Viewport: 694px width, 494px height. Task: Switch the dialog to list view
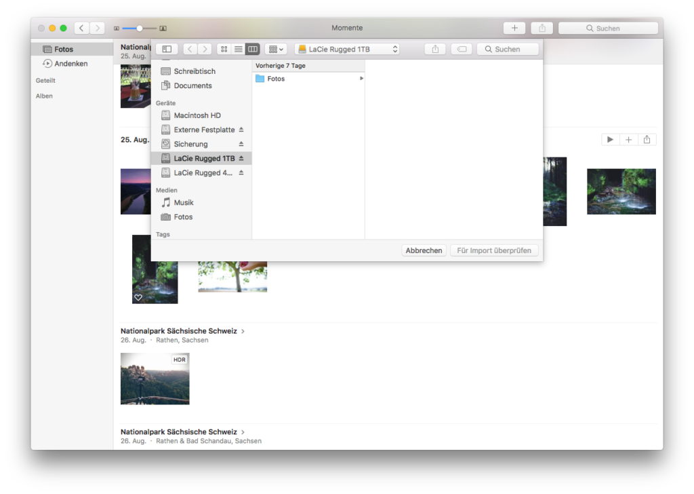point(238,49)
